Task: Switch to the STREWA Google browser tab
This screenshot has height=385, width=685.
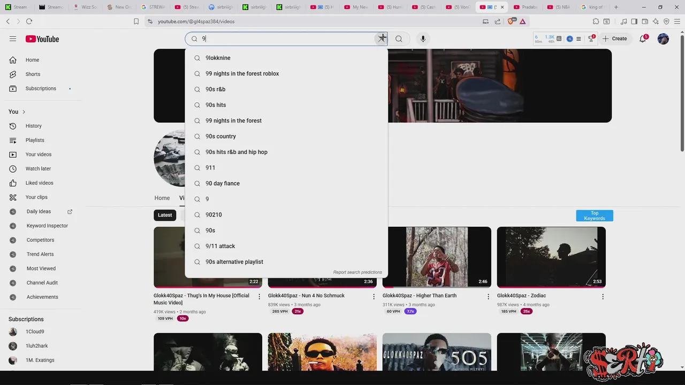Action: pos(153,7)
